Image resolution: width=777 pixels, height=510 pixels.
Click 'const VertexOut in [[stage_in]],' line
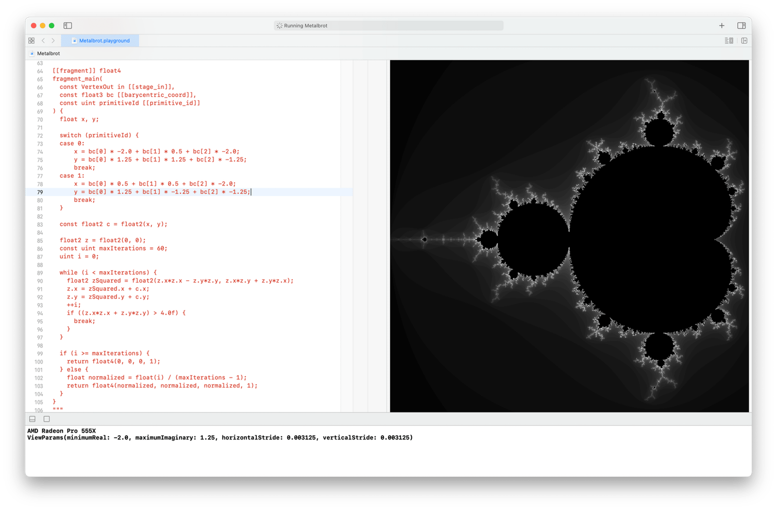coord(117,87)
